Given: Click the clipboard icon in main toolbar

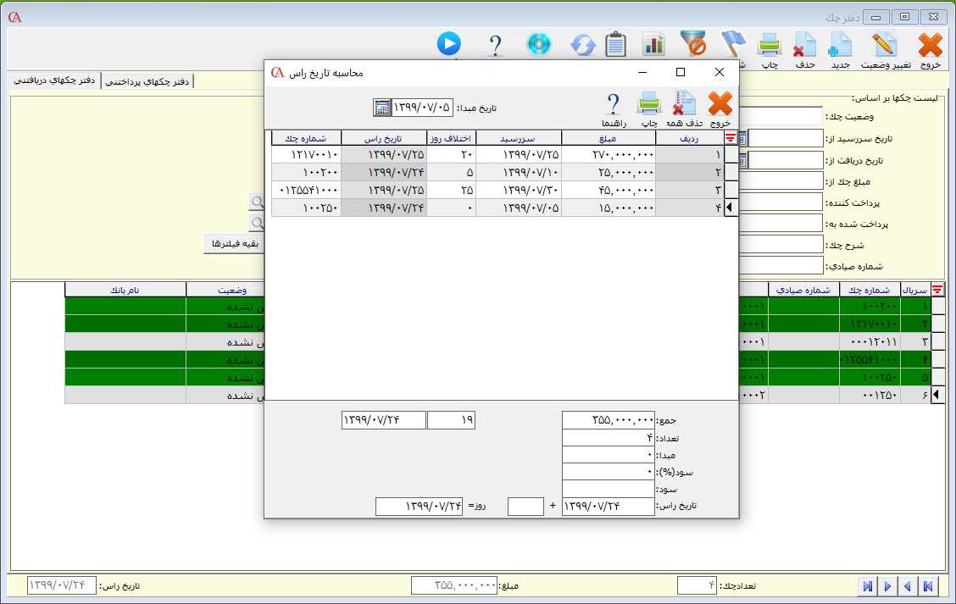Looking at the screenshot, I should tap(616, 44).
